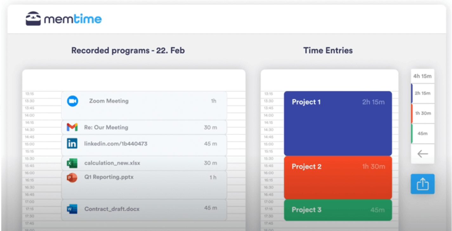The height and width of the screenshot is (231, 452).
Task: Select the 4h 15m total summary tab
Action: [x=423, y=76]
